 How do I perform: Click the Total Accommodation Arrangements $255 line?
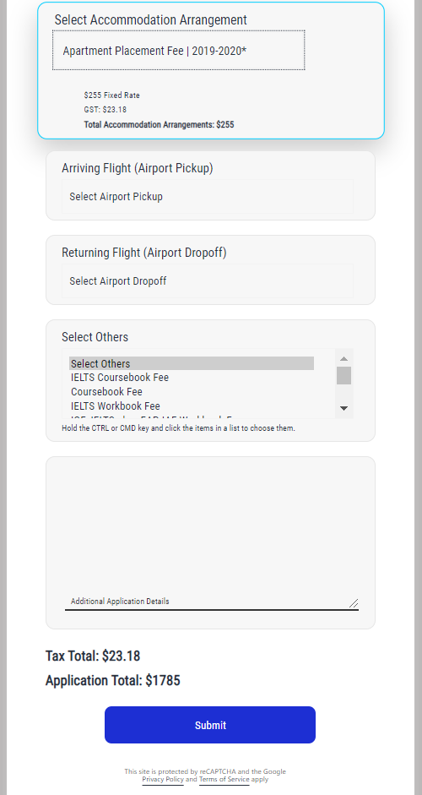159,125
